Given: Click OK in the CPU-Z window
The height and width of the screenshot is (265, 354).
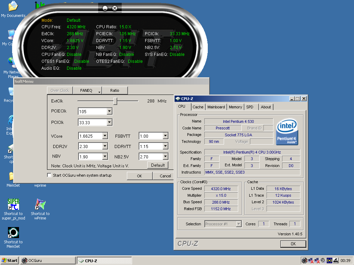Looking at the screenshot, I should [293, 244].
